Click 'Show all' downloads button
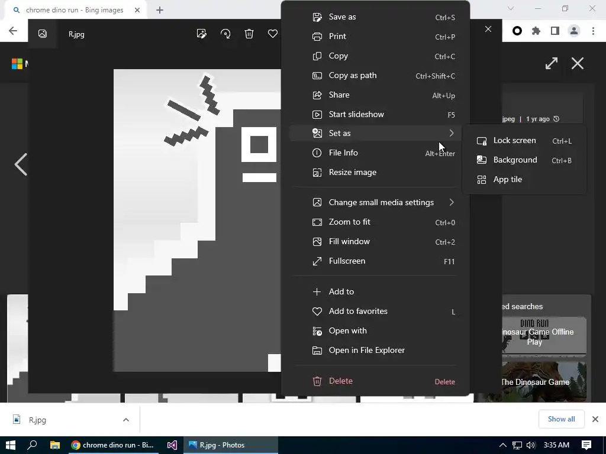The image size is (606, 454). point(561,419)
